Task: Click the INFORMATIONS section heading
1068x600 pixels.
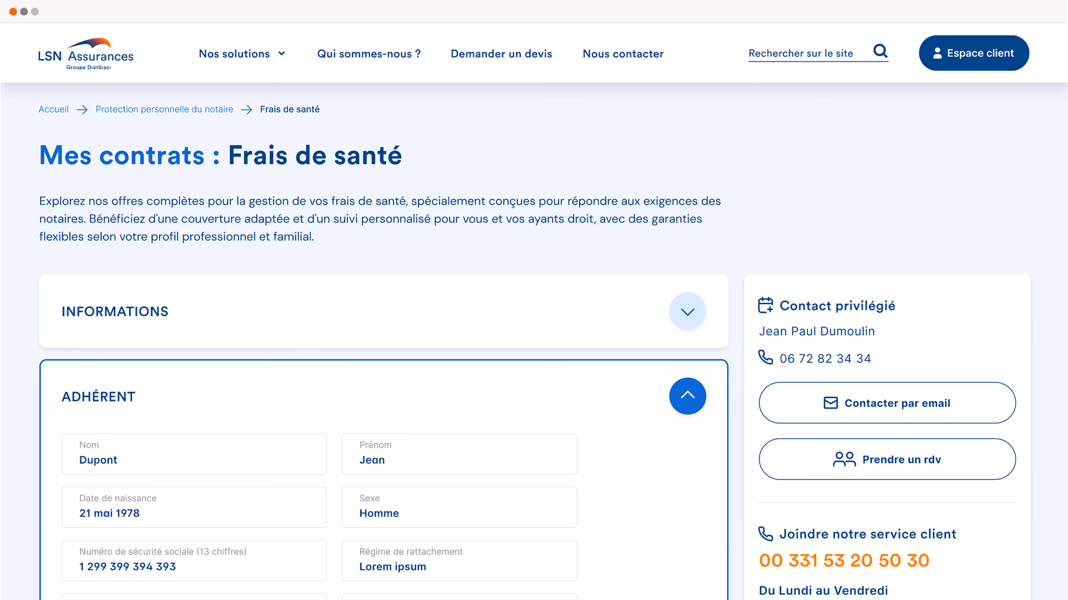Action: [115, 311]
